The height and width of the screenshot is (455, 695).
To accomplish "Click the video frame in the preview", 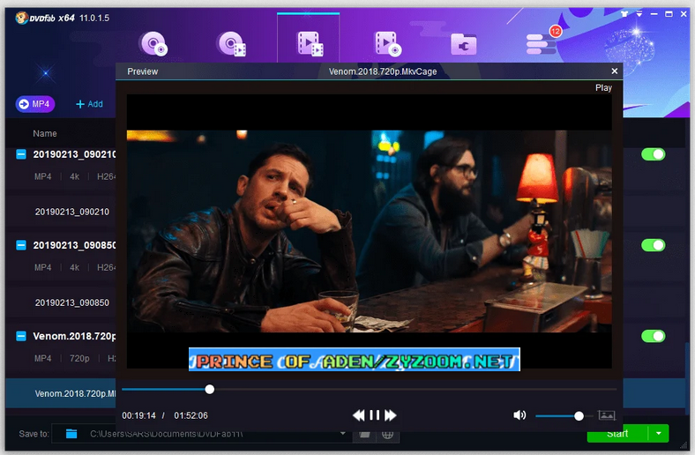I will pyautogui.click(x=370, y=231).
